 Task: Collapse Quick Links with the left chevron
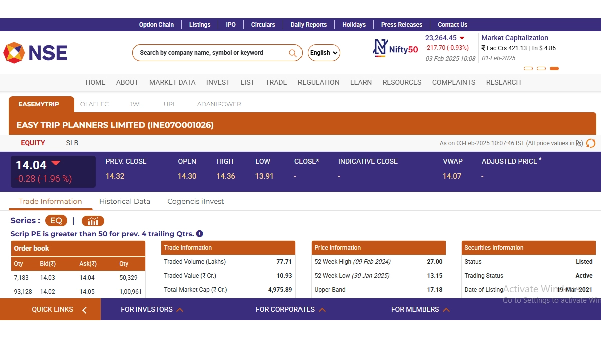tap(84, 310)
